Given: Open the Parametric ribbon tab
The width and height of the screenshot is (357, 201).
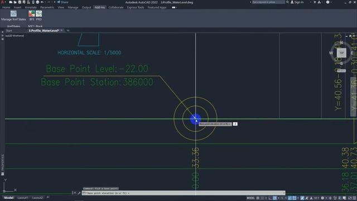Looking at the screenshot, I should (x=47, y=7).
